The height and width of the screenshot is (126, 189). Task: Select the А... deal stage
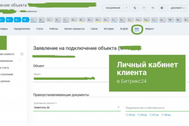tap(162, 20)
